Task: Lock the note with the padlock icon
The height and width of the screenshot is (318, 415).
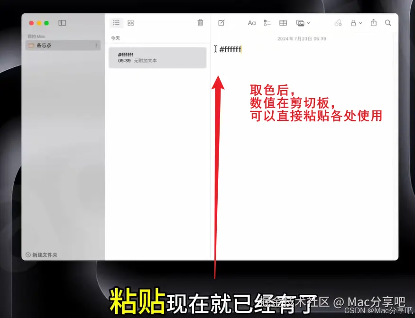Action: pyautogui.click(x=354, y=22)
